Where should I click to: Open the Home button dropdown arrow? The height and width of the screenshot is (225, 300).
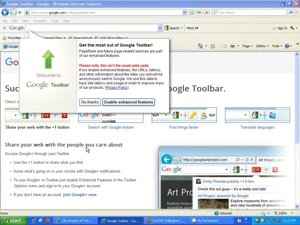point(206,46)
